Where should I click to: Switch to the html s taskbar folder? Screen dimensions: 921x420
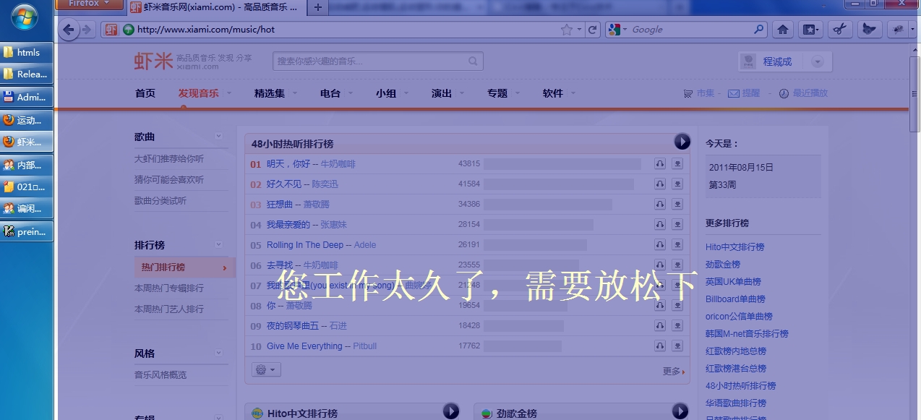click(x=27, y=53)
